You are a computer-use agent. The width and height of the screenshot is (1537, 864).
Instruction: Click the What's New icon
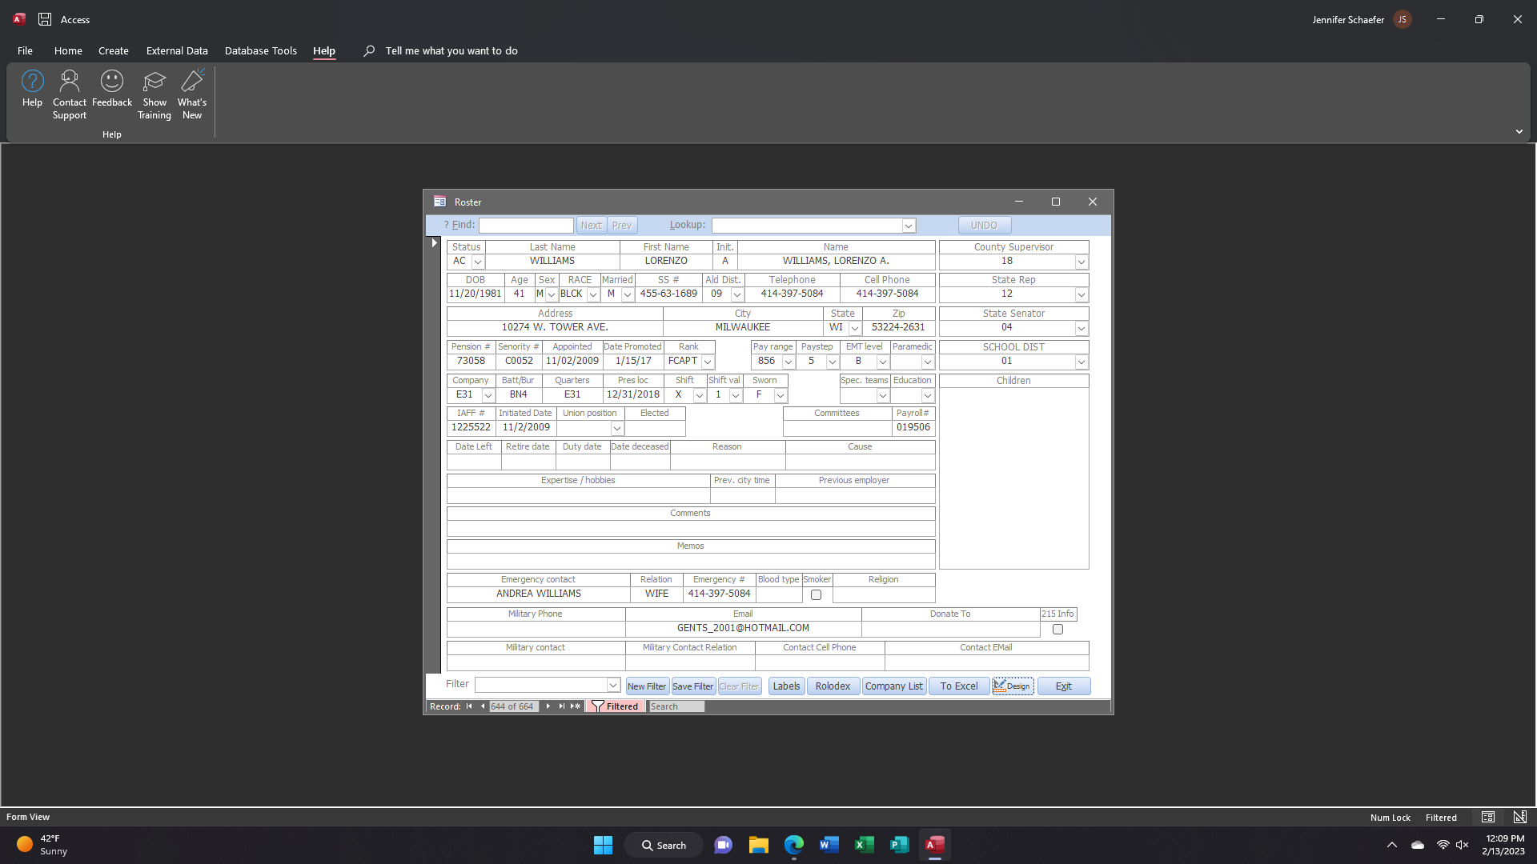(192, 81)
